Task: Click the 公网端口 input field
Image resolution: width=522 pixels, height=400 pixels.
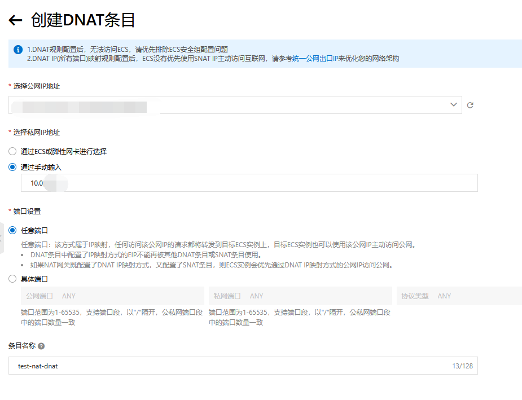Action: click(x=112, y=296)
